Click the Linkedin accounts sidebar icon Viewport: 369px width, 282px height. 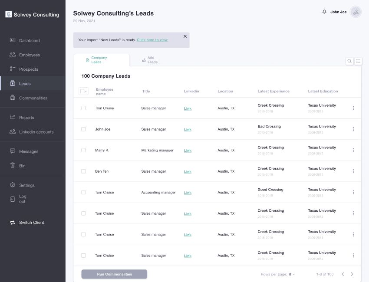click(x=13, y=131)
